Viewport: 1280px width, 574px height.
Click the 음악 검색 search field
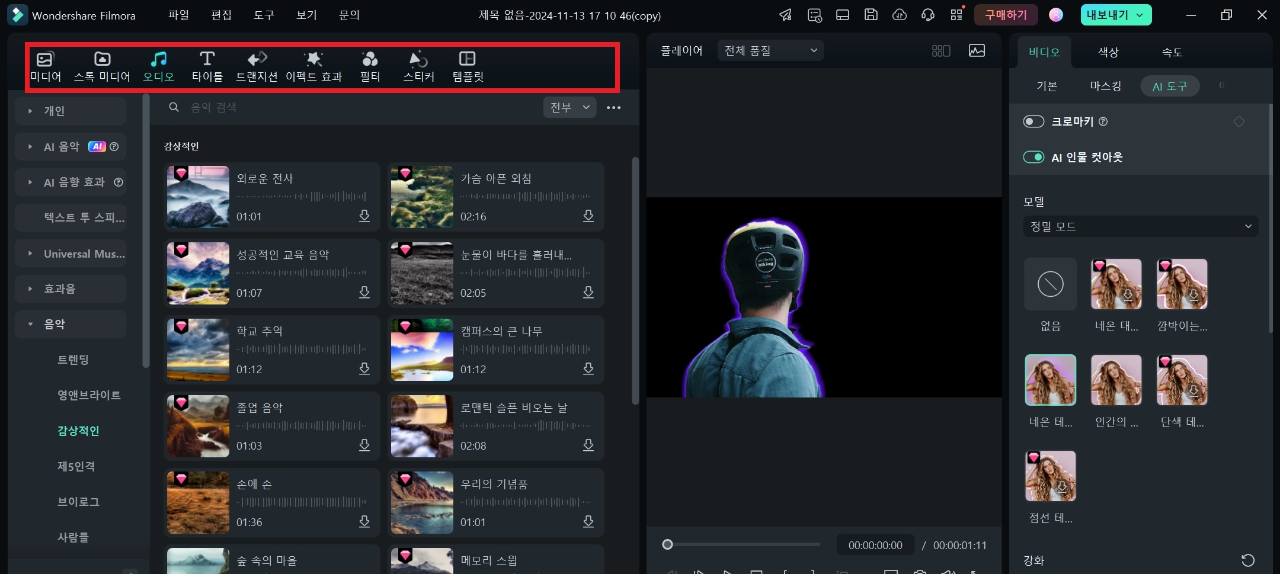click(361, 107)
